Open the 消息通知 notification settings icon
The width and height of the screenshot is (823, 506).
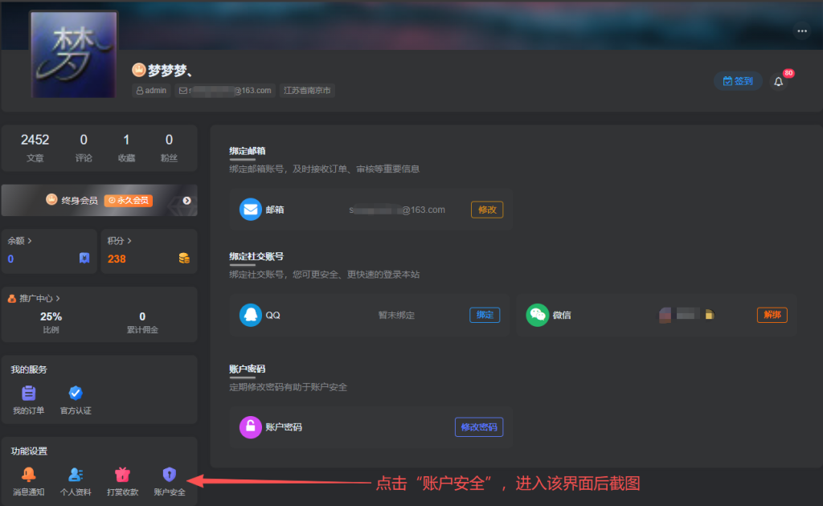[x=28, y=475]
